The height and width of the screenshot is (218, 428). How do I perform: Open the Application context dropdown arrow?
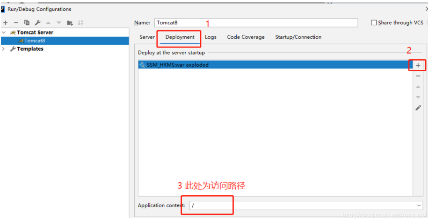click(x=419, y=205)
